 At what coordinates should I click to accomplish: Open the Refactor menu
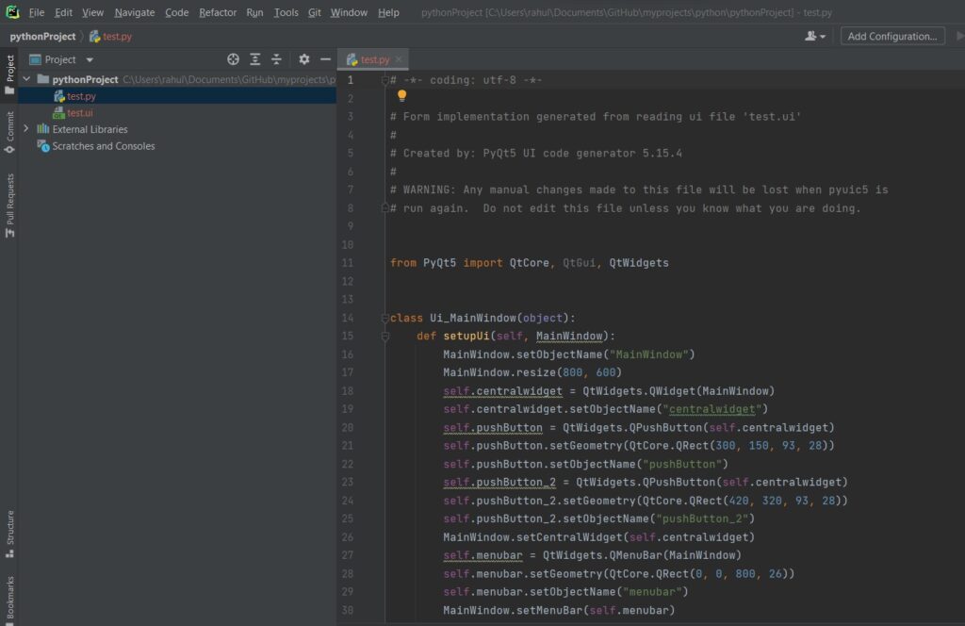coord(218,12)
